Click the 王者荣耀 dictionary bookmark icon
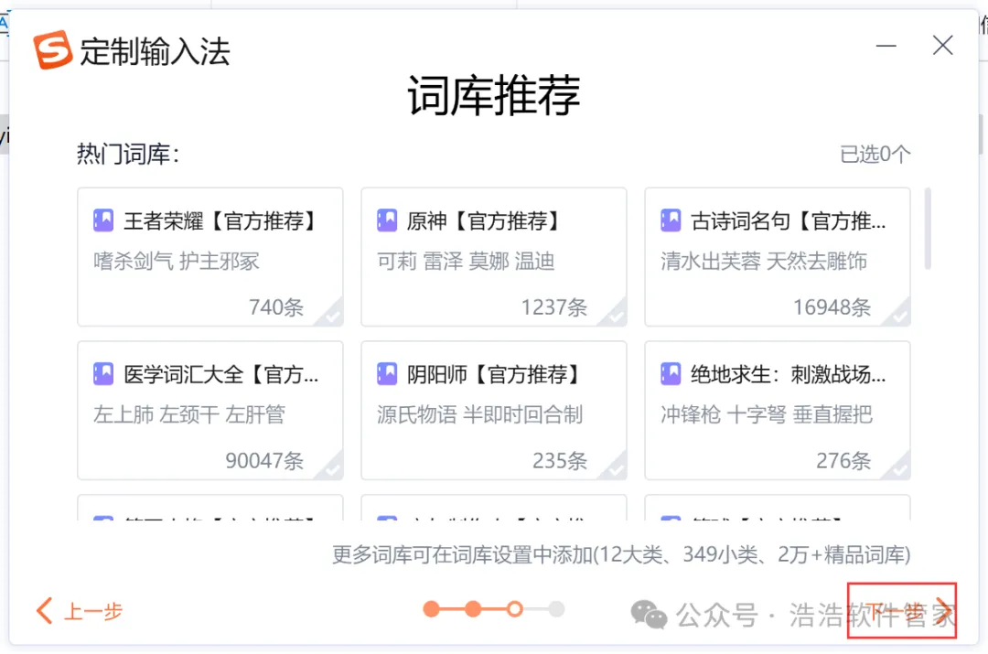The height and width of the screenshot is (654, 988). tap(103, 220)
